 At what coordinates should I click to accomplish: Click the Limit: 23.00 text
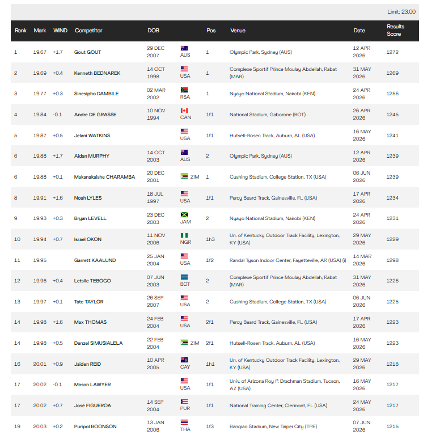click(401, 12)
